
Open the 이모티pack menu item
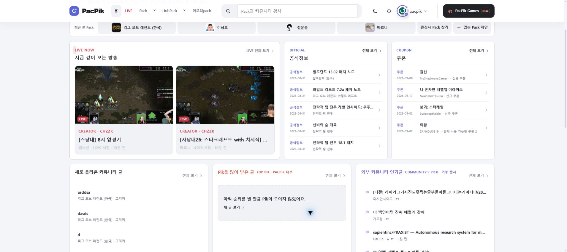(202, 11)
